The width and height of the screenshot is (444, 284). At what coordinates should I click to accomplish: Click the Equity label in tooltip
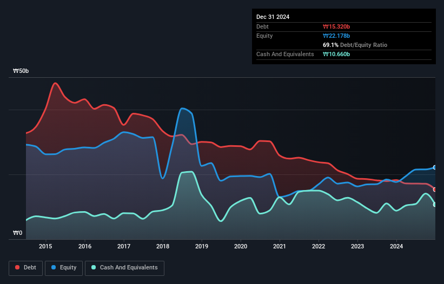(264, 36)
